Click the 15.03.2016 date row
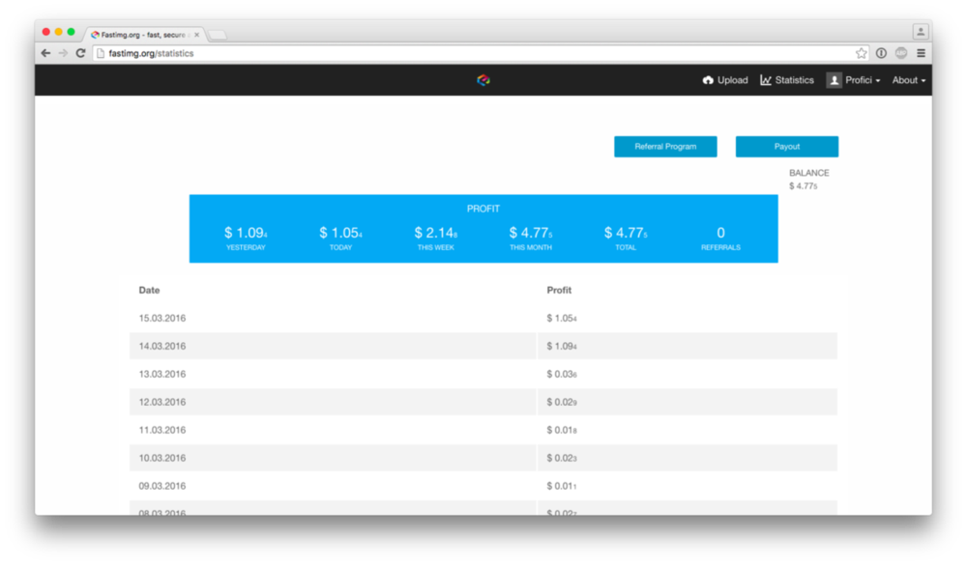Viewport: 967px width, 565px height. pyautogui.click(x=162, y=318)
